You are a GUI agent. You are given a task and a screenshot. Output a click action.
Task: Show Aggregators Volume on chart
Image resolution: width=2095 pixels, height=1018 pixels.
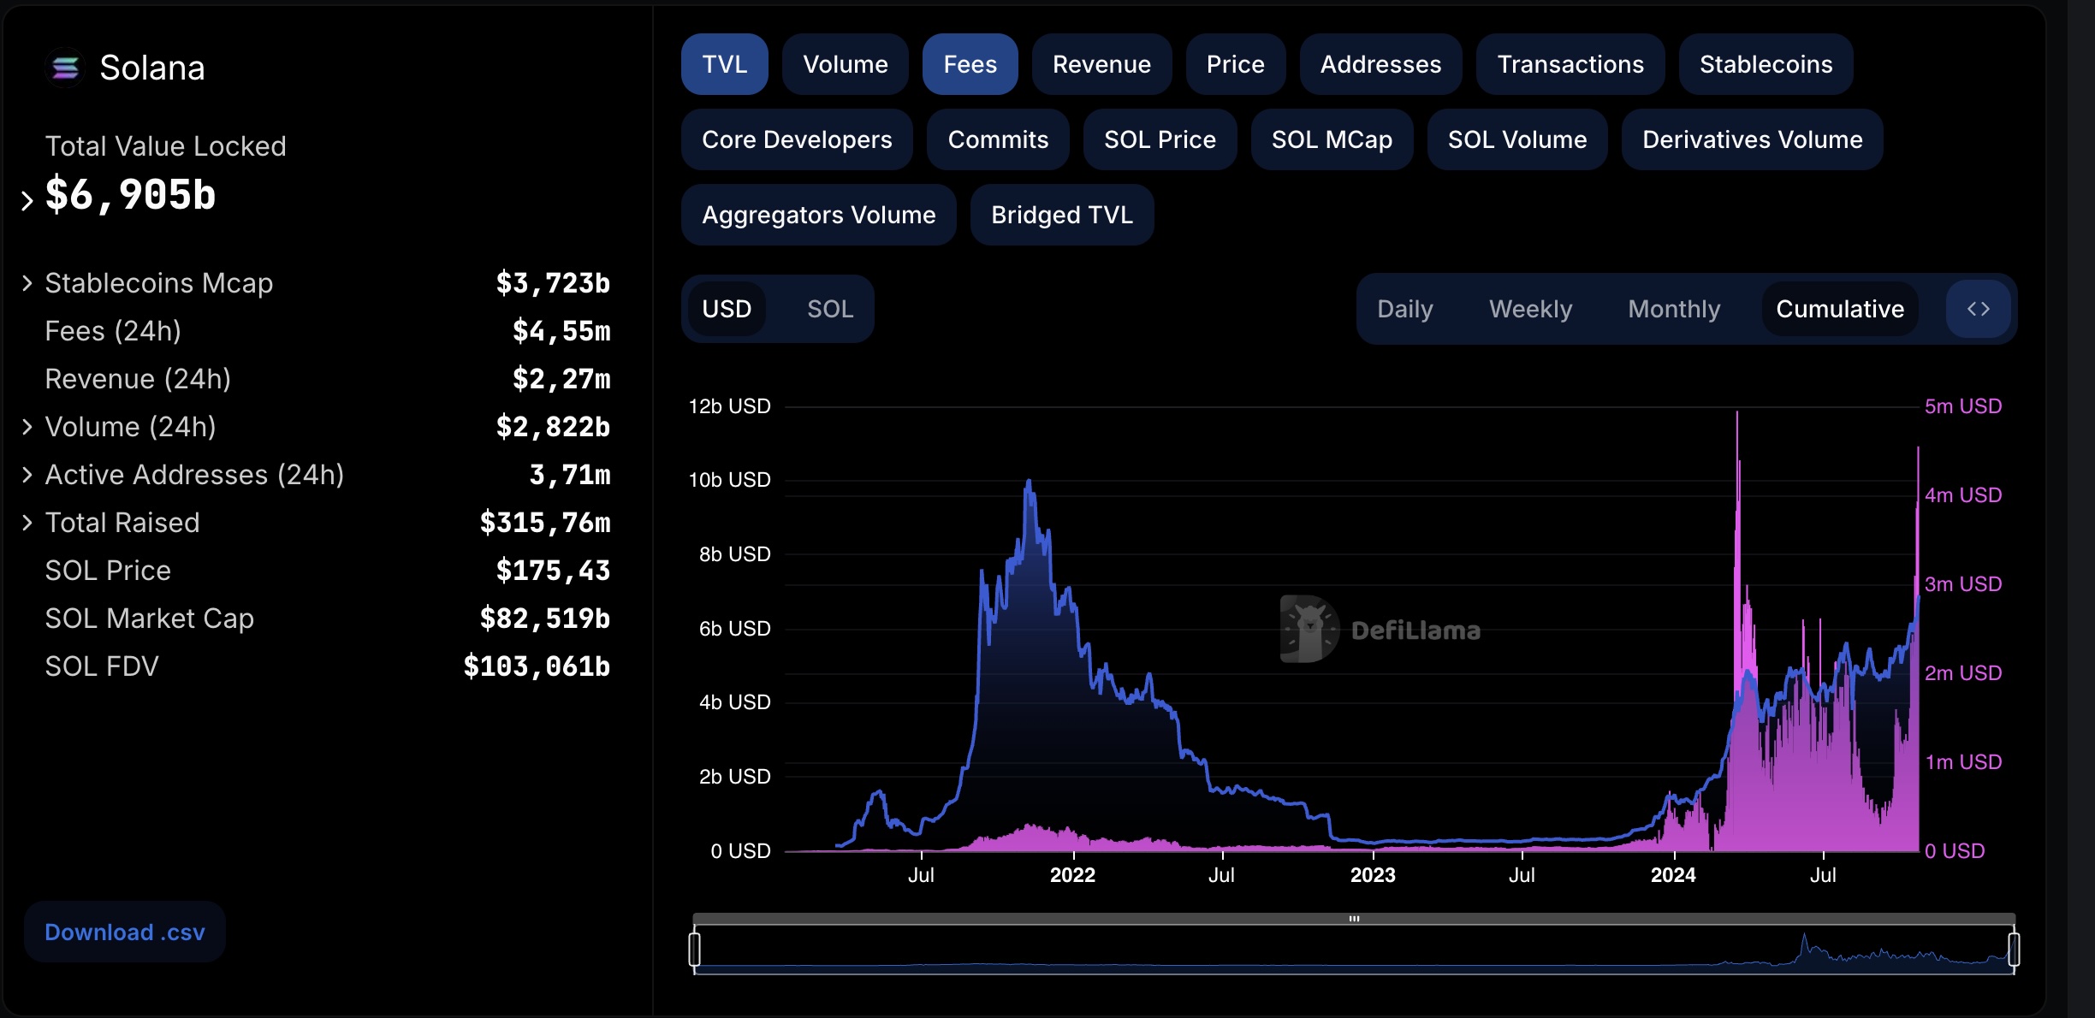pos(818,215)
